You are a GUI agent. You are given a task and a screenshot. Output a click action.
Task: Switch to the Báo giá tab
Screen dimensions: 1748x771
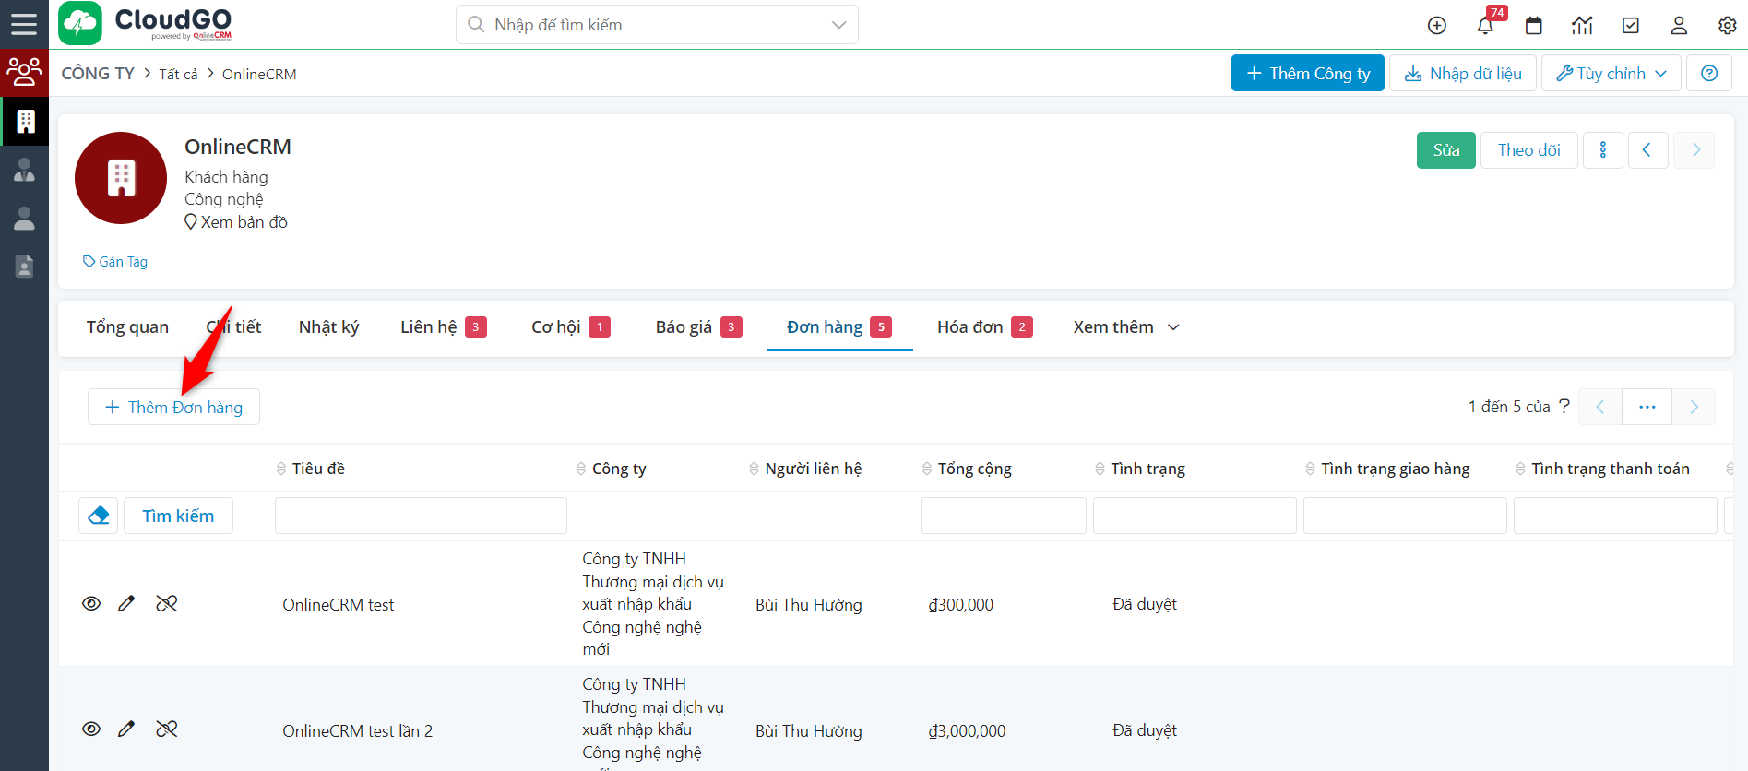tap(699, 327)
